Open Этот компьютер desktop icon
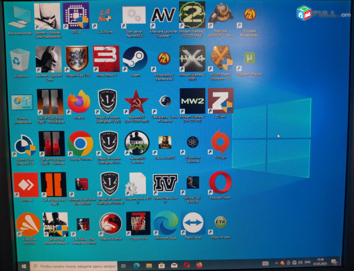This screenshot has width=354, height=271. tap(19, 18)
